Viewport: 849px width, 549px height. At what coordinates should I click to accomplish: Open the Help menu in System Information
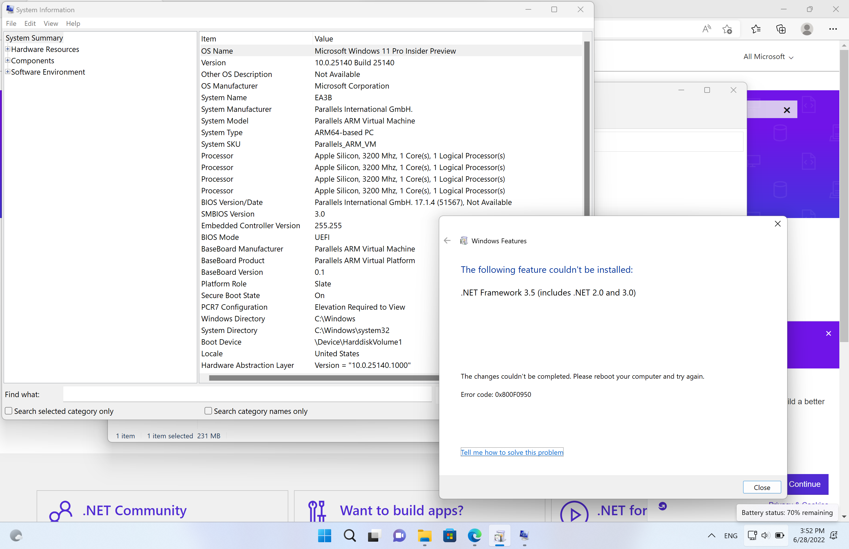(73, 24)
